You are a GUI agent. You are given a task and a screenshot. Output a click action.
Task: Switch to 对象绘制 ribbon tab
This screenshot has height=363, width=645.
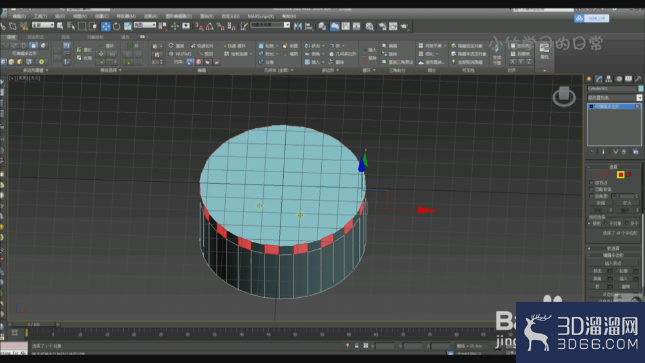pyautogui.click(x=95, y=37)
